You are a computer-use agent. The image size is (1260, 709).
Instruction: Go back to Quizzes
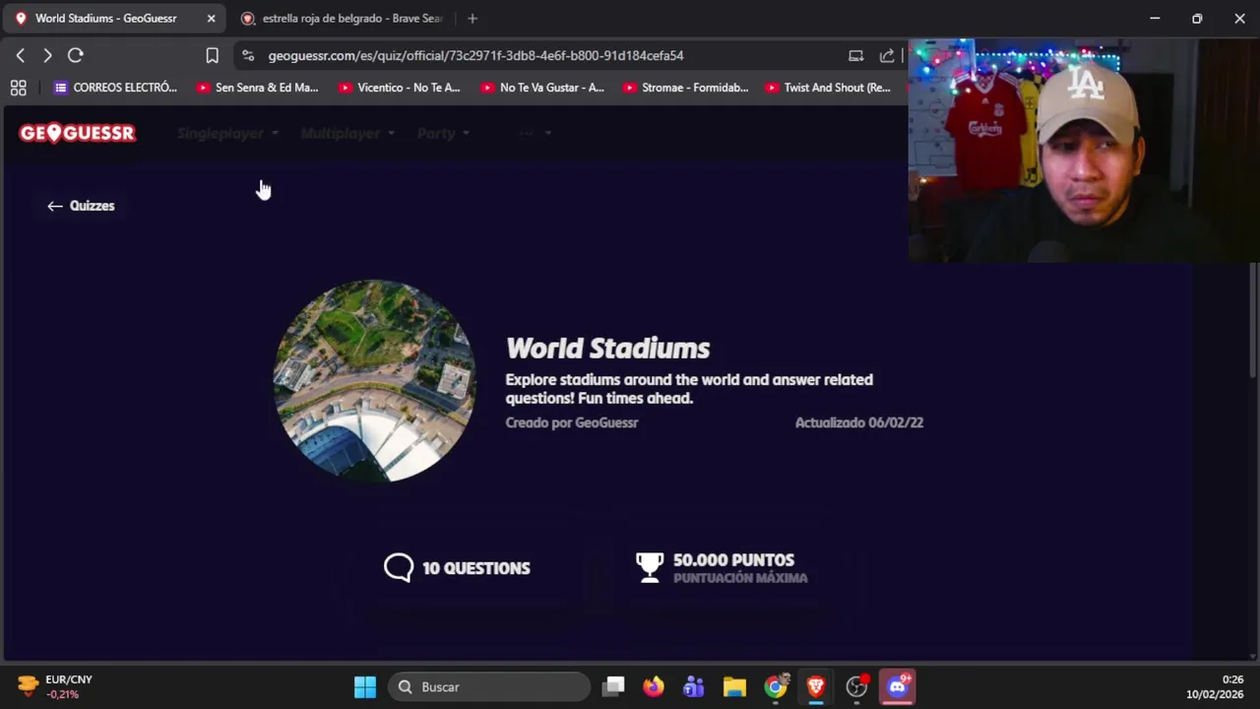tap(81, 206)
